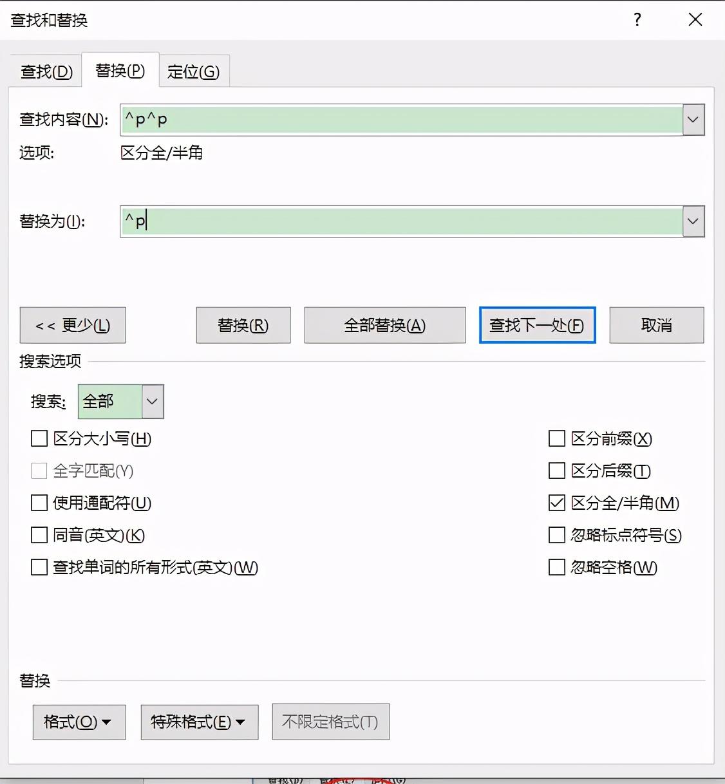Screen dimensions: 725x784
Task: Enable 查找单词的所有形式(英文)
Action: point(39,567)
